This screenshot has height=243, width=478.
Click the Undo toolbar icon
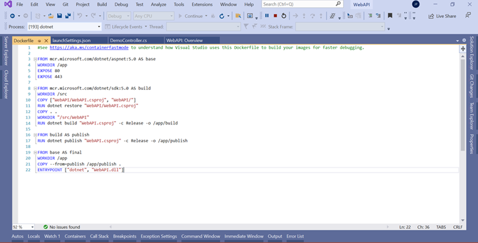(79, 16)
